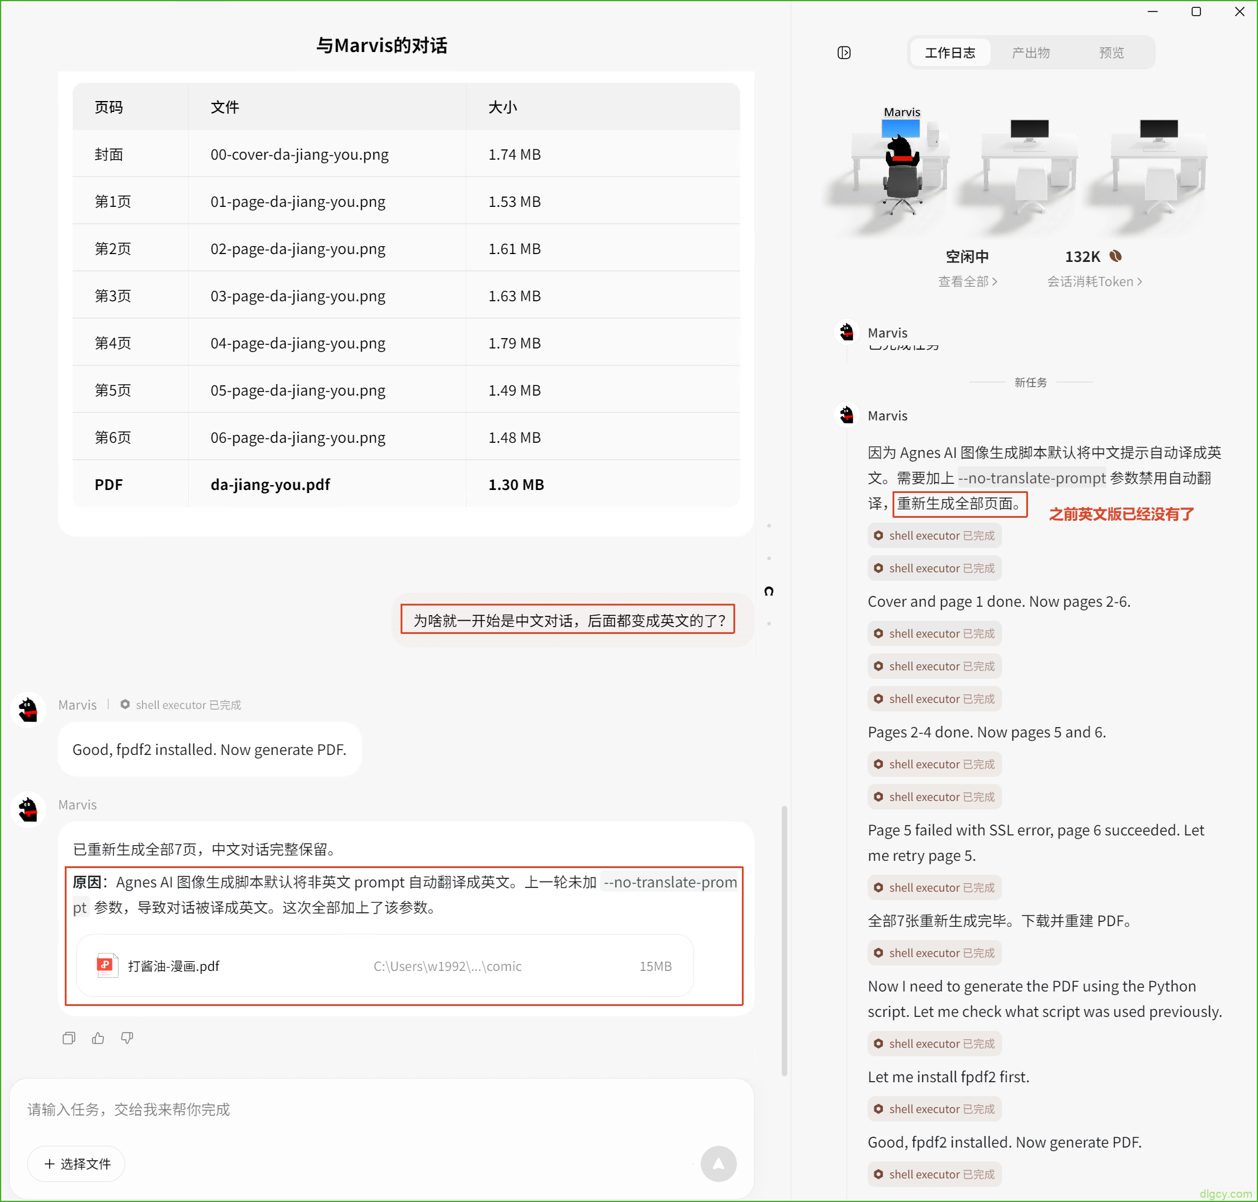Select cell 04-page-da-jiang-you.png
The height and width of the screenshot is (1202, 1258).
(327, 343)
